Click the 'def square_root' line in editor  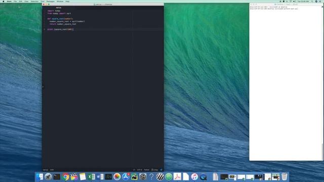point(60,19)
